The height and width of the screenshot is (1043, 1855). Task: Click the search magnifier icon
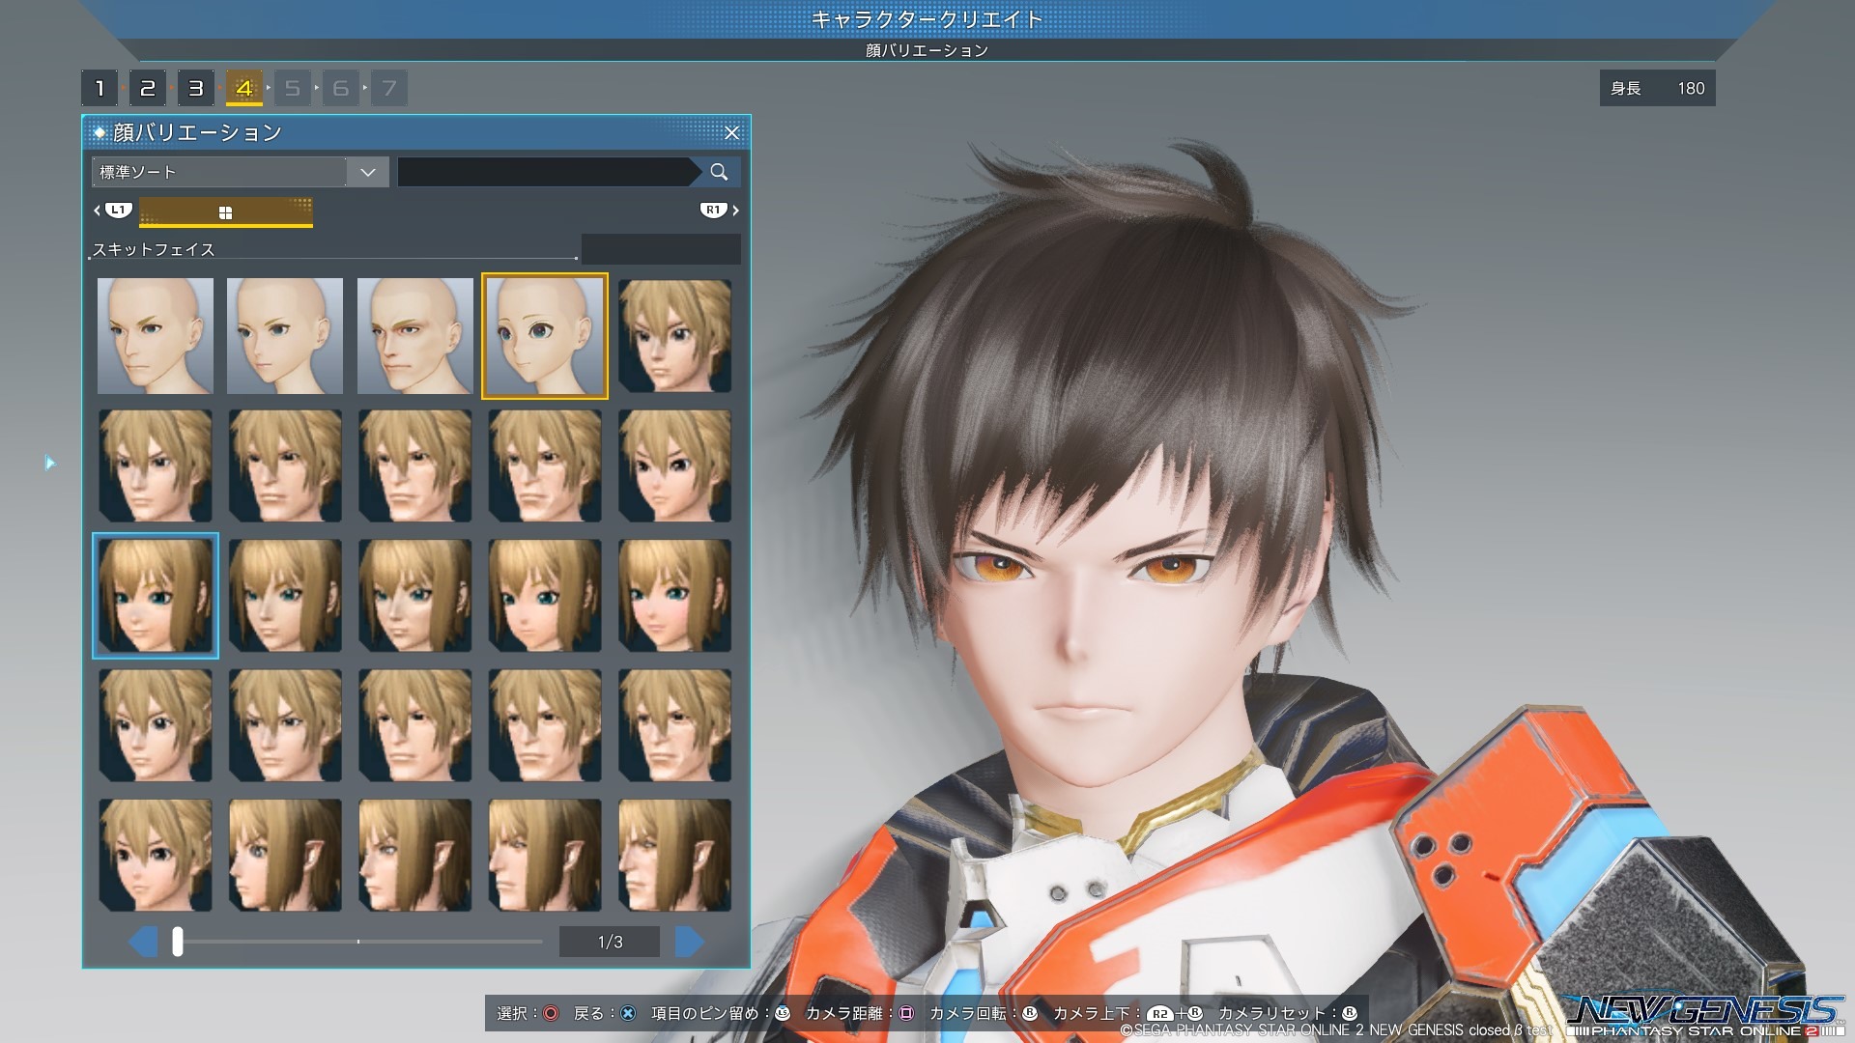[718, 172]
